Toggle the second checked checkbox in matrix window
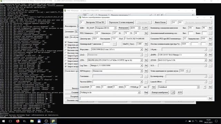 click(x=66, y=45)
